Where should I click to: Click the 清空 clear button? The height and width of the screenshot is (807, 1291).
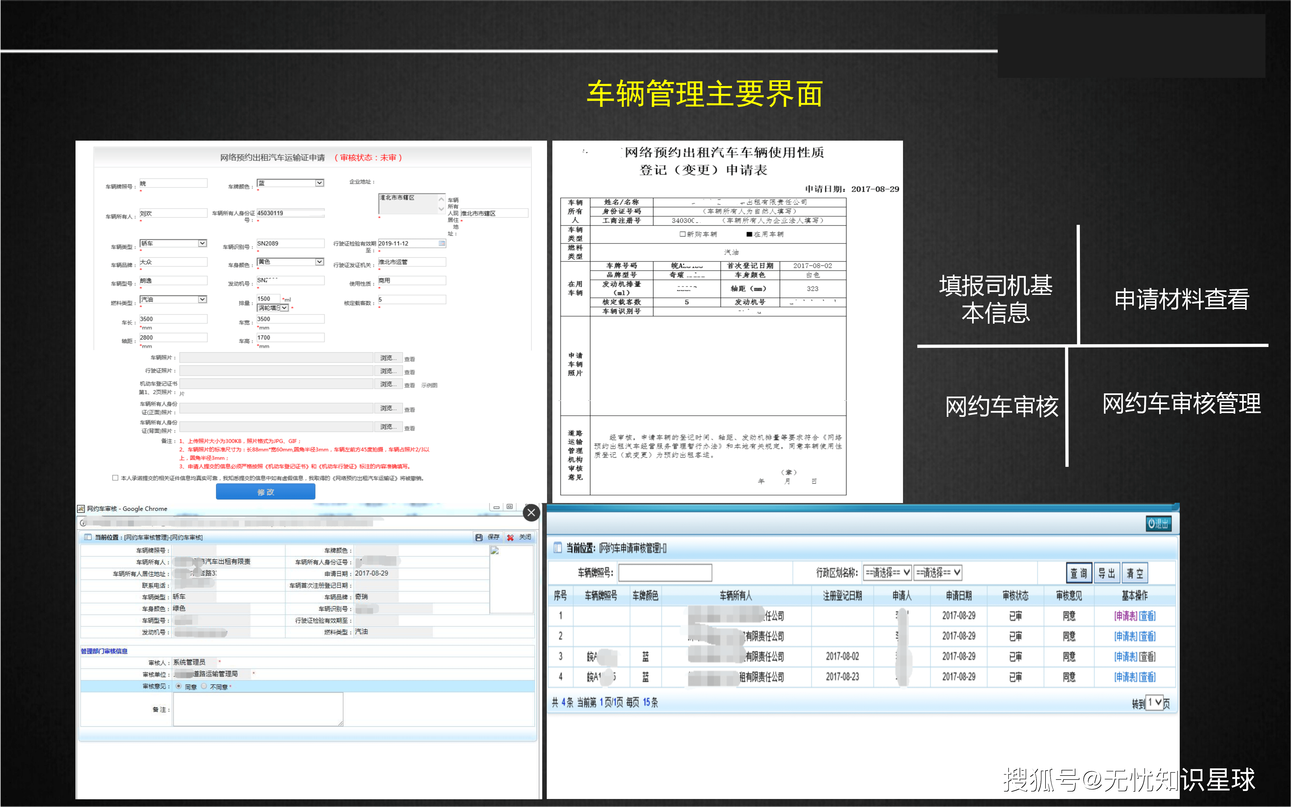1135,572
